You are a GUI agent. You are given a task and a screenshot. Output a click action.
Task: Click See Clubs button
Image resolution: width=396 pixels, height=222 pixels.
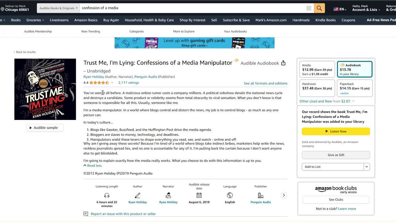click(336, 199)
